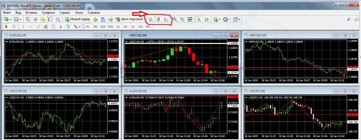Zoom out of the chart
This screenshot has height=140, width=361.
pos(182,19)
